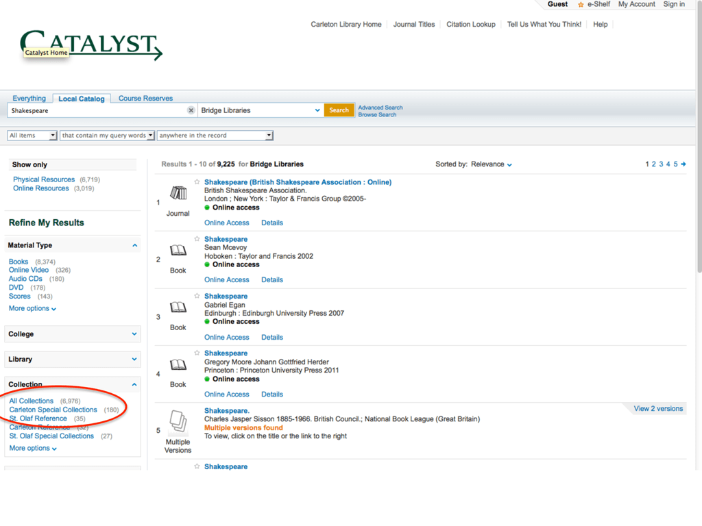Go to results page 2
The image size is (702, 526).
tap(653, 164)
